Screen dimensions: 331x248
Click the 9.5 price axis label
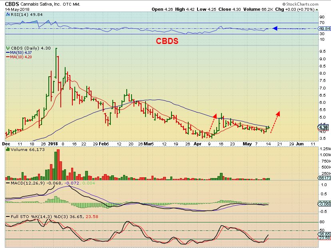[x=323, y=52]
